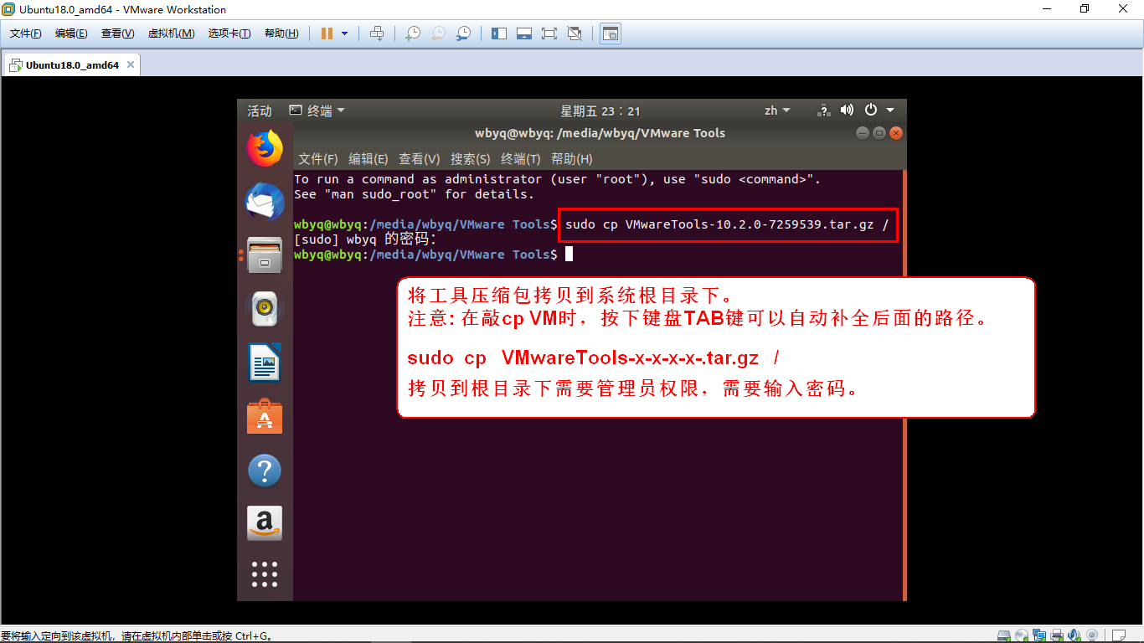Viewport: 1144px width, 643px height.
Task: Open the zh input source dropdown
Action: 776,110
